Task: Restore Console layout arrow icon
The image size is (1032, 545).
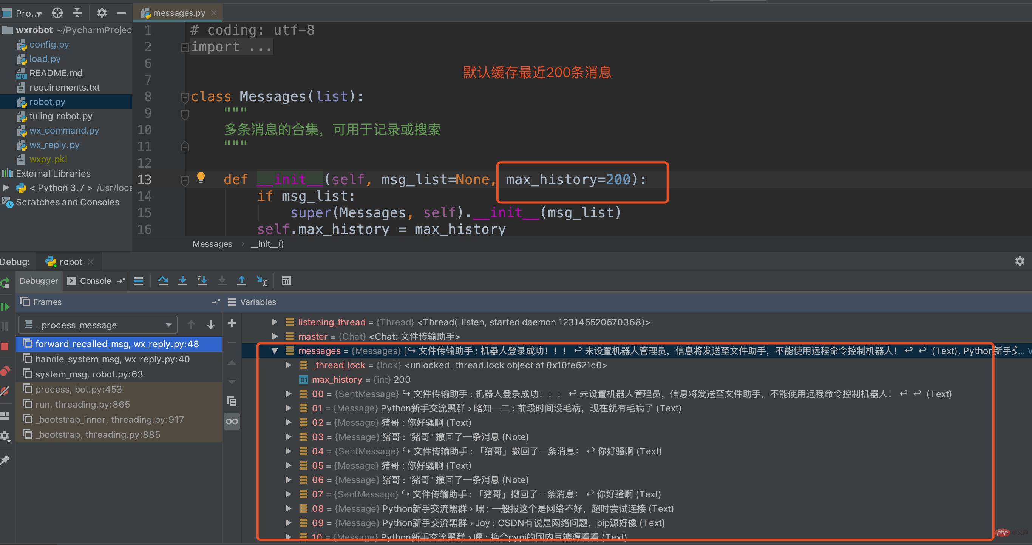Action: pos(121,281)
